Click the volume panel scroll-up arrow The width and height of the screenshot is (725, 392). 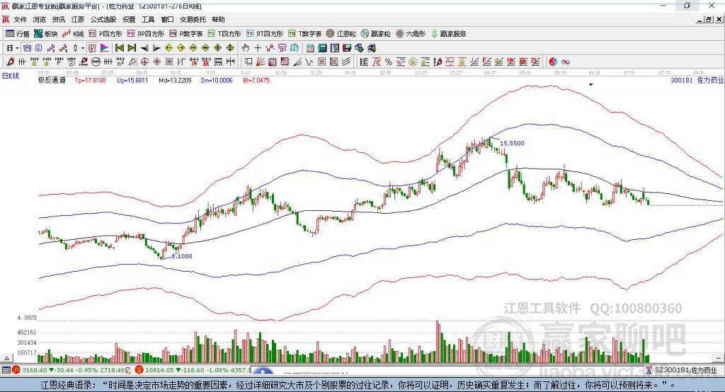[6, 358]
